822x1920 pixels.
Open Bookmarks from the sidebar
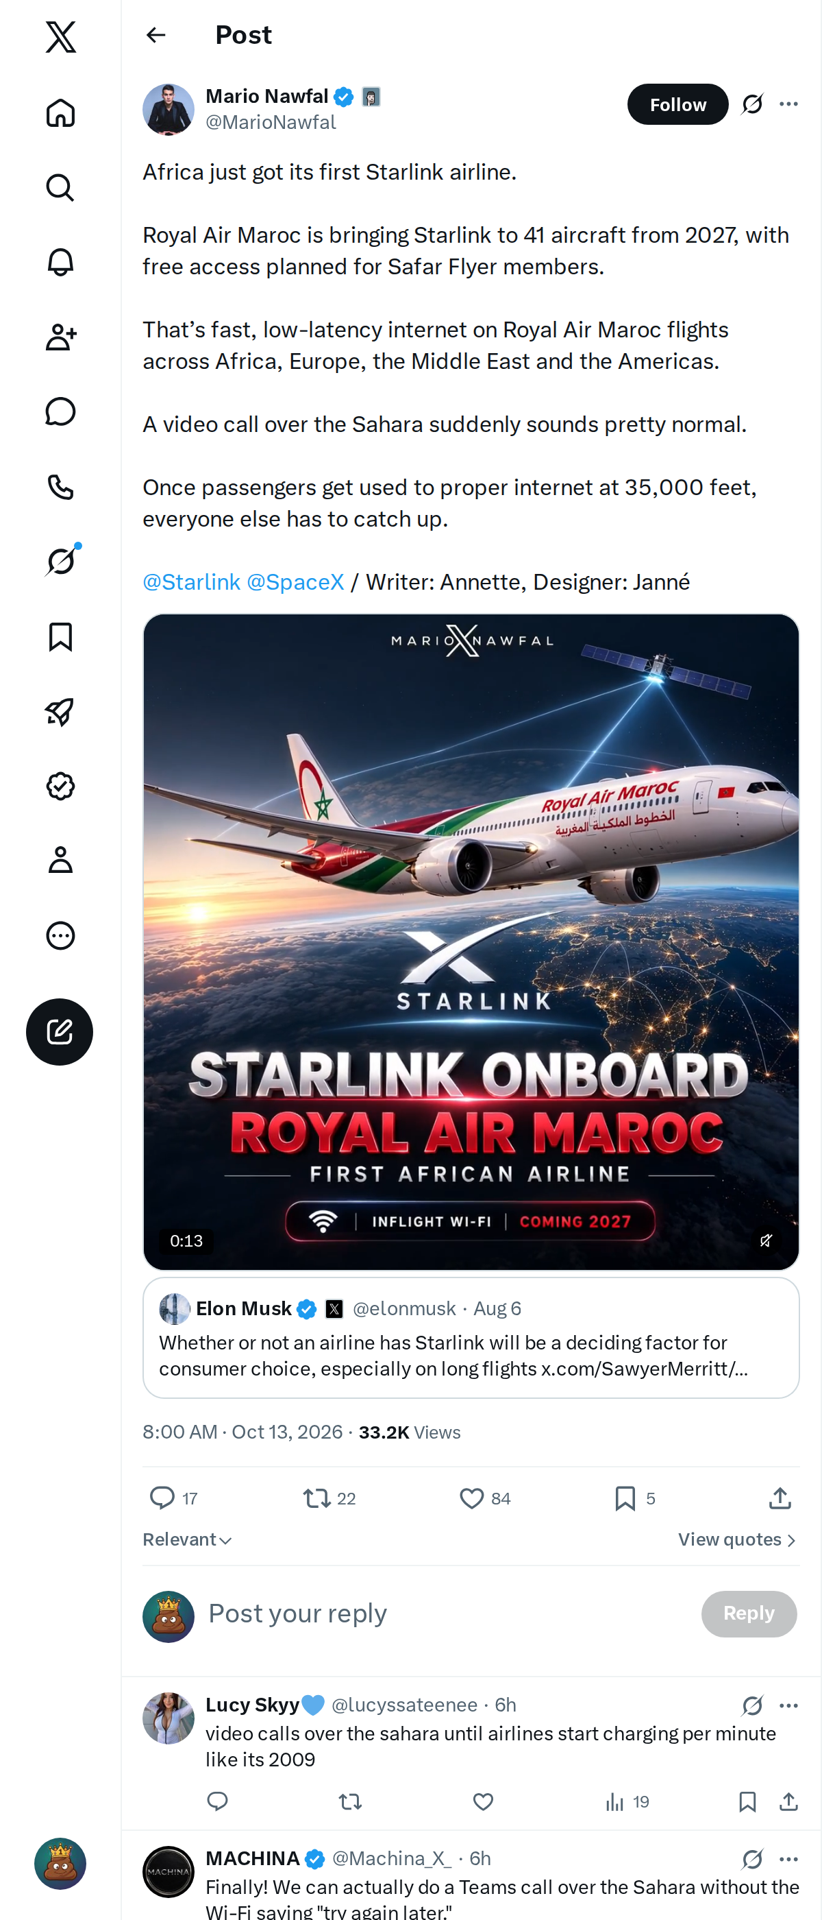coord(60,636)
